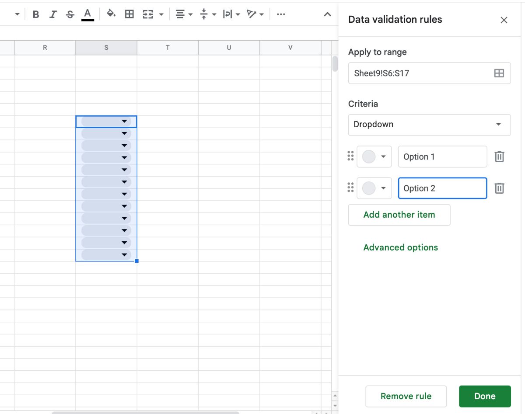Click the Remove rule button
The height and width of the screenshot is (414, 525).
(406, 396)
